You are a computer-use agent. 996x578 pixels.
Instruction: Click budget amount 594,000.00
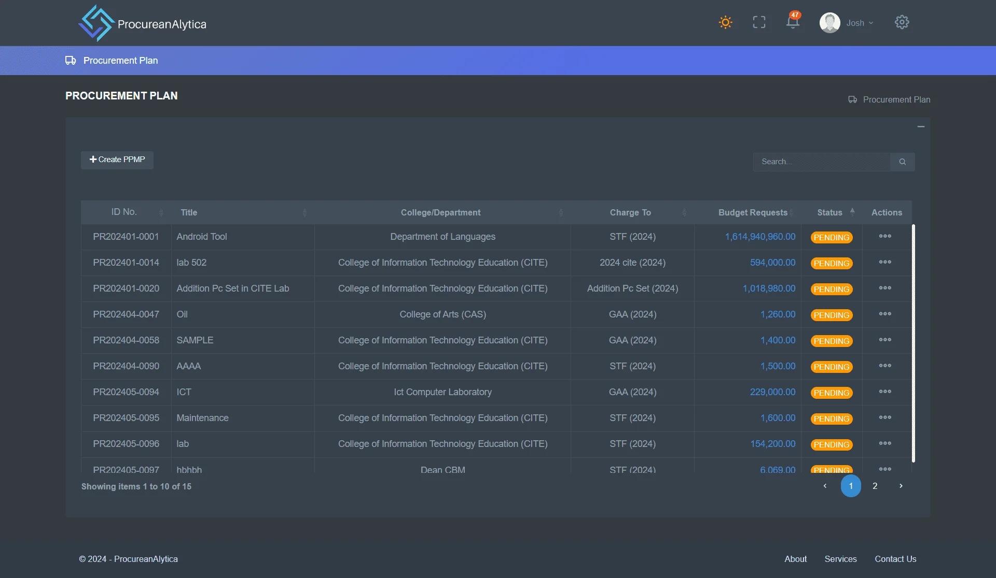click(772, 263)
